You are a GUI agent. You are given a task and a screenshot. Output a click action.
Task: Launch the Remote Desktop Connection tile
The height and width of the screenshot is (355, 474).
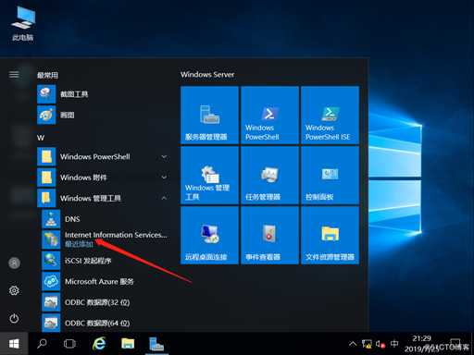(209, 235)
